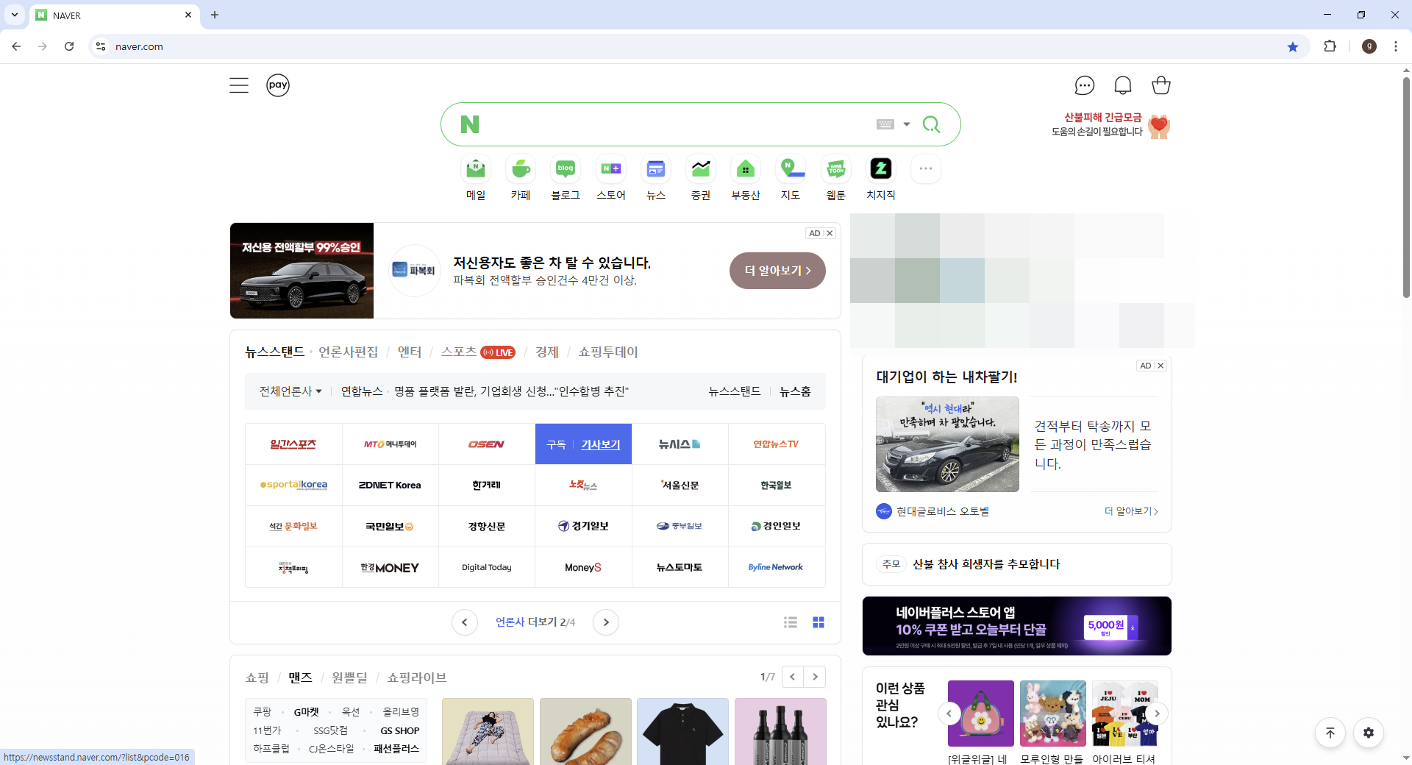The width and height of the screenshot is (1412, 765).
Task: Select the 쇼핑투데이 tab
Action: 608,352
